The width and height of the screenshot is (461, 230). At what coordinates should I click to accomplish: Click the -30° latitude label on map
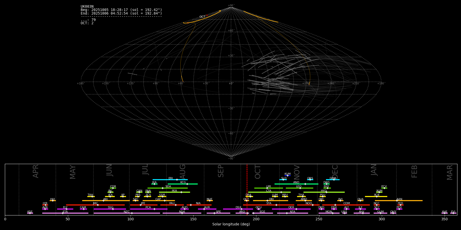(x=231, y=109)
